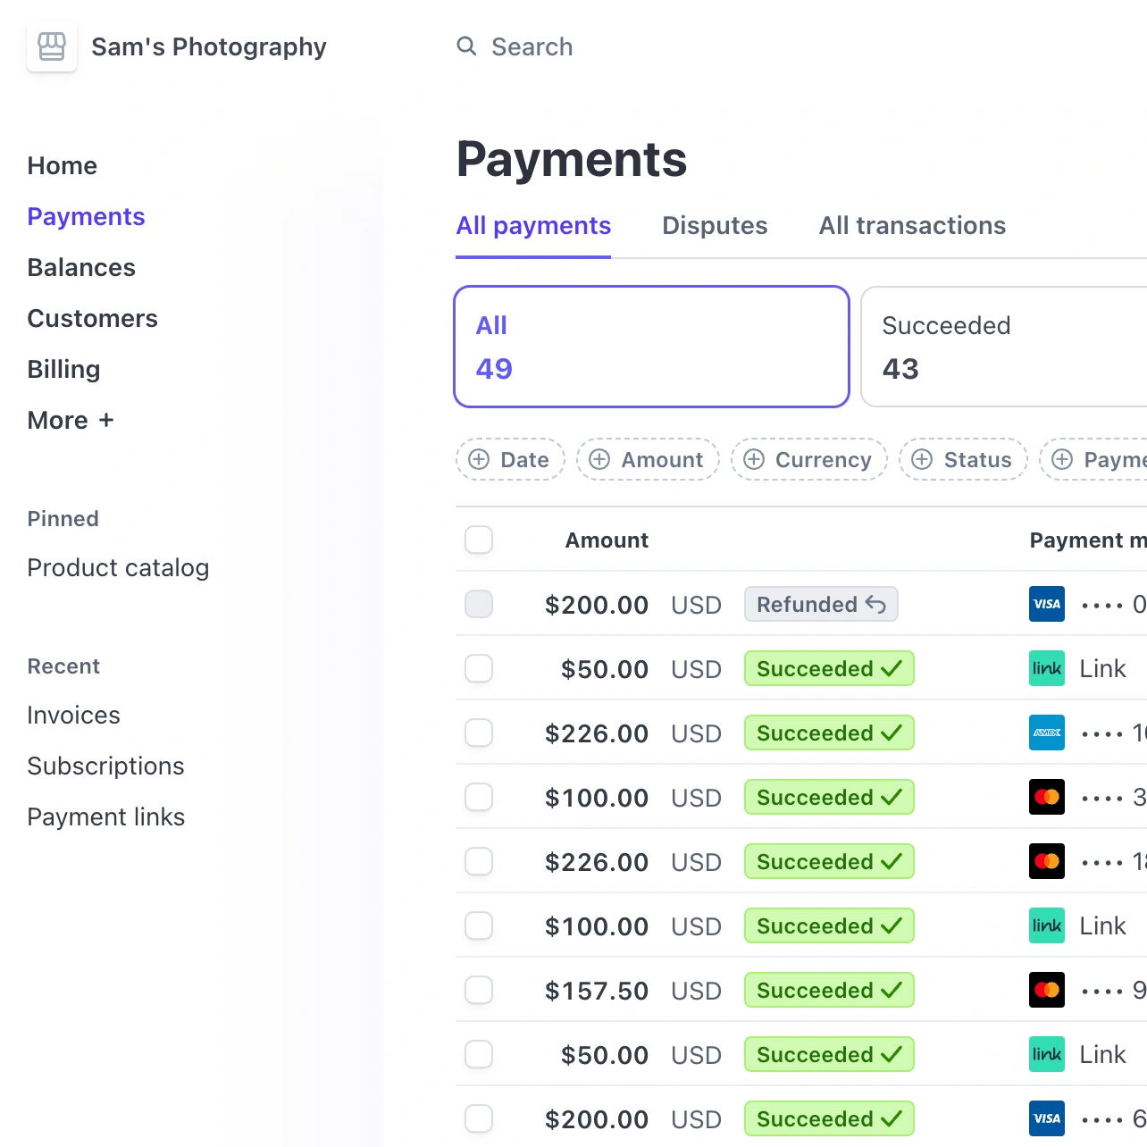The width and height of the screenshot is (1147, 1147).
Task: Click the Sam's Photography account name
Action: pos(209,46)
